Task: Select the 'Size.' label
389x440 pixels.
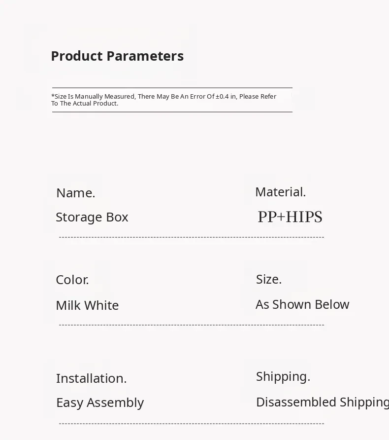Action: [269, 279]
